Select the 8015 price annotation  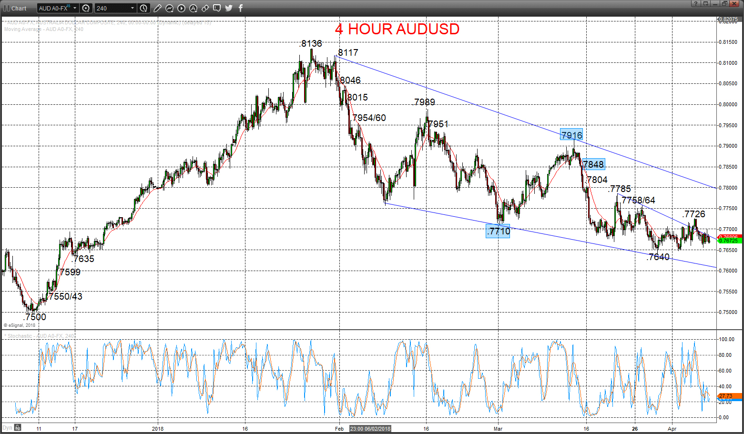click(357, 97)
